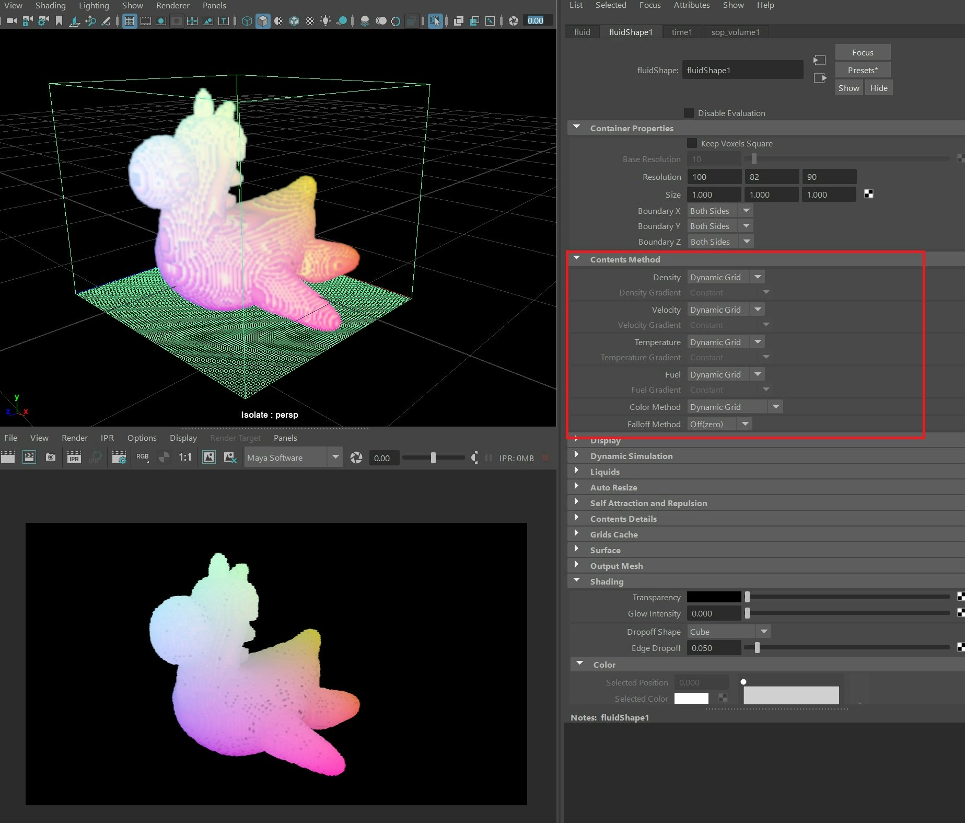965x823 pixels.
Task: Click the Use All Lights bulb icon
Action: tap(325, 21)
